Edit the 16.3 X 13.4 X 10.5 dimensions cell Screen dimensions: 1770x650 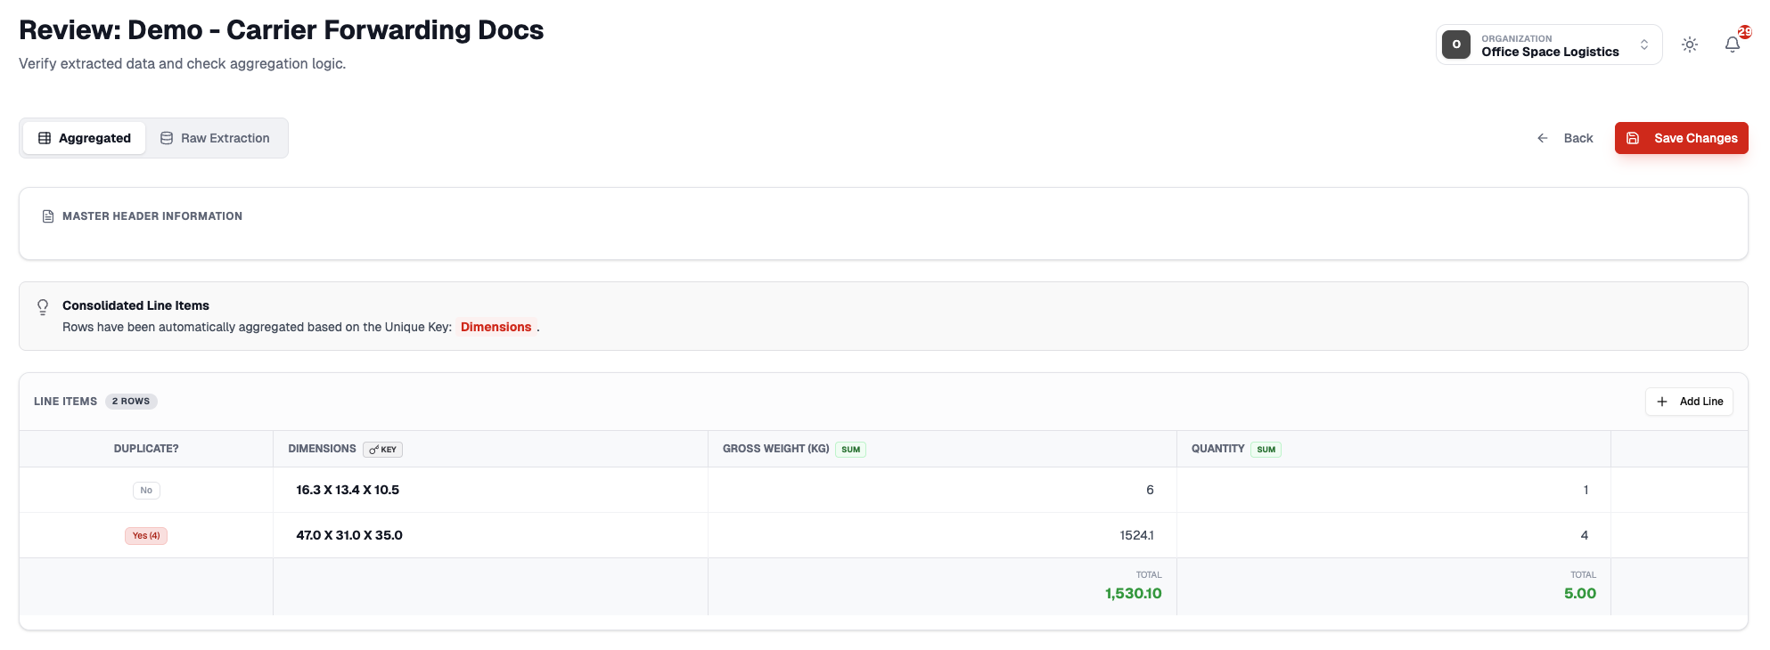click(348, 491)
